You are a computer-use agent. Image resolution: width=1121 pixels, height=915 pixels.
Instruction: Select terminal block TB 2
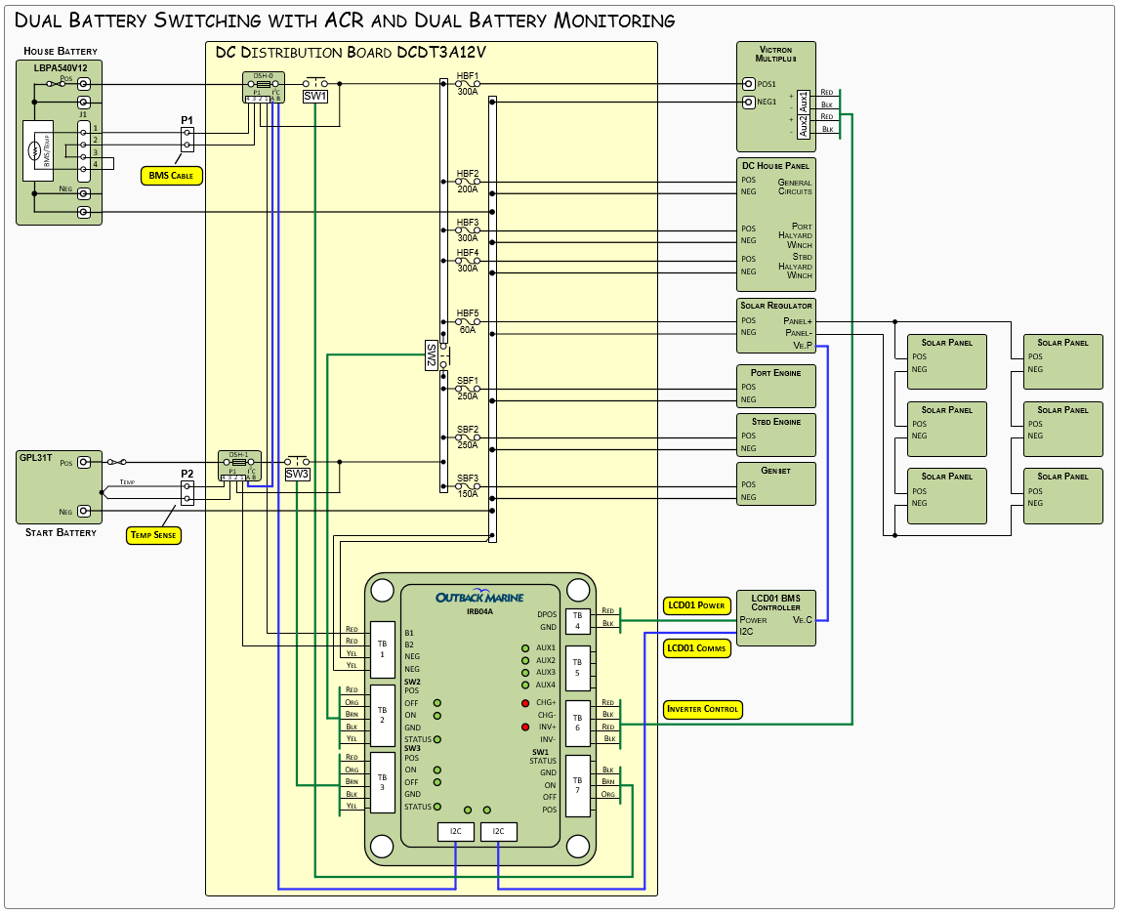[383, 716]
